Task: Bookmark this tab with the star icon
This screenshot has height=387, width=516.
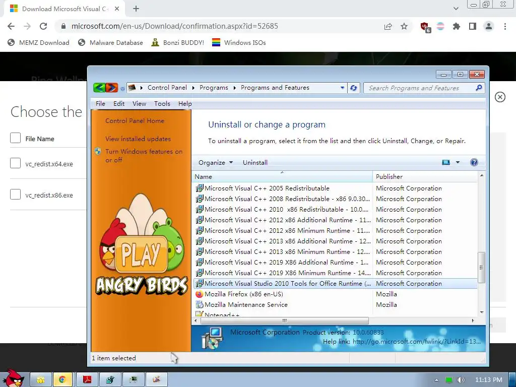Action: [x=404, y=26]
